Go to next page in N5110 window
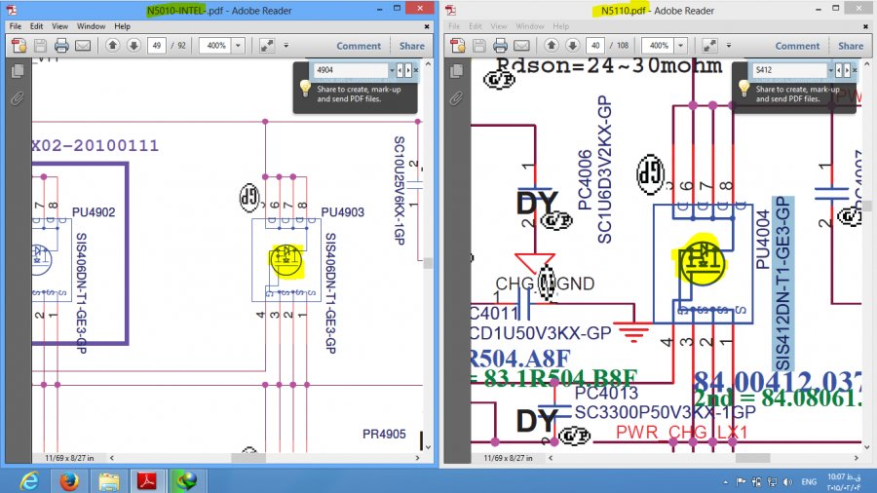 click(x=572, y=46)
